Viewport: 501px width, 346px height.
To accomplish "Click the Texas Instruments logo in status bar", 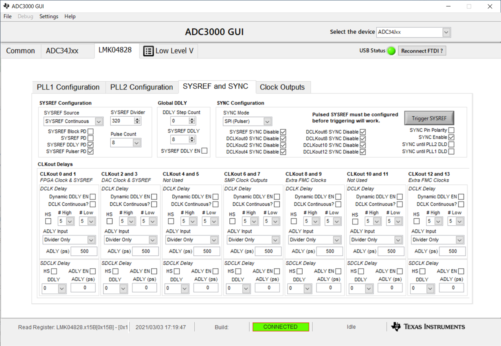I will [428, 327].
